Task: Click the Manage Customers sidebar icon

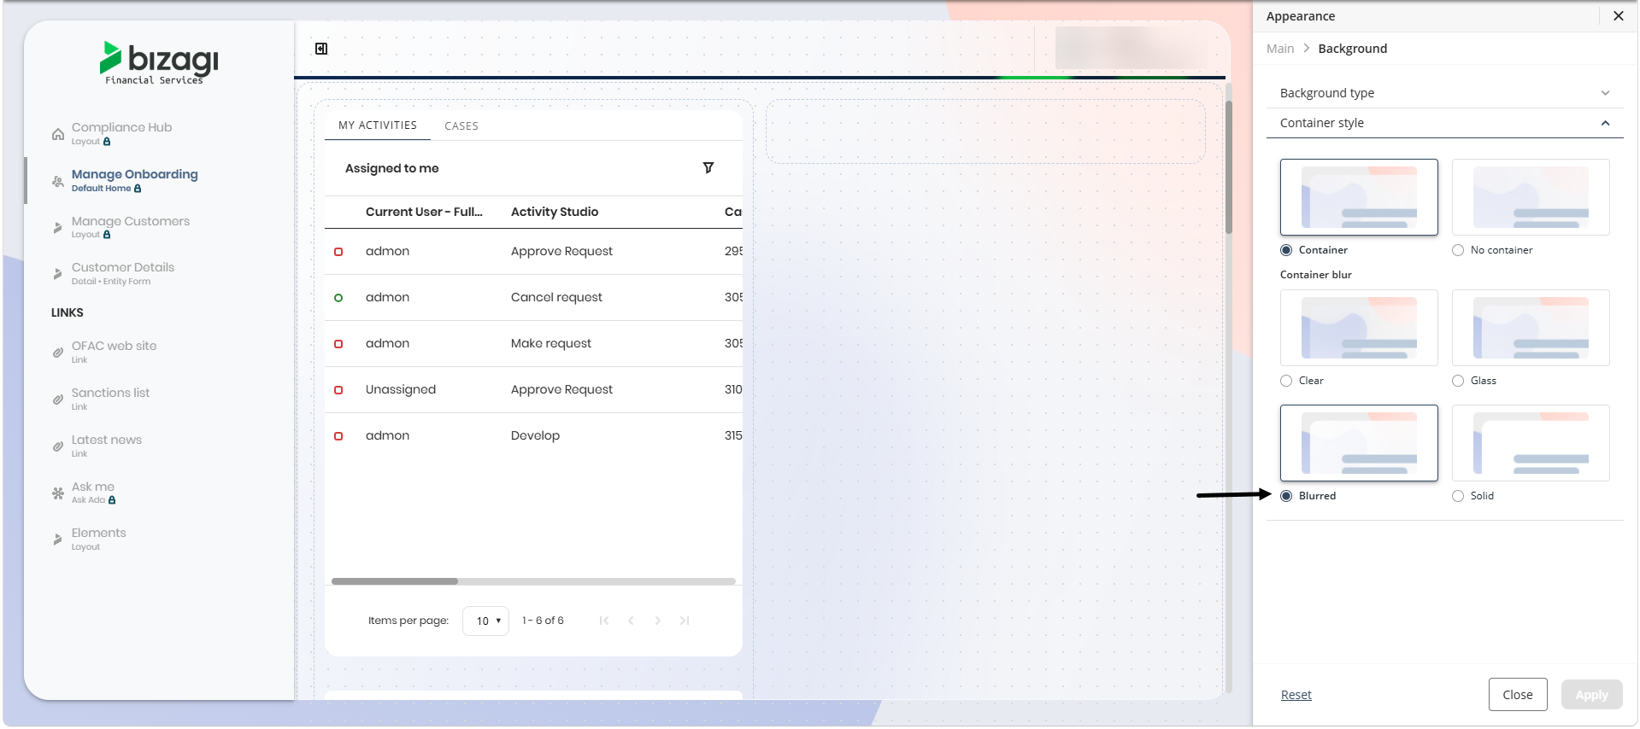Action: click(x=58, y=228)
